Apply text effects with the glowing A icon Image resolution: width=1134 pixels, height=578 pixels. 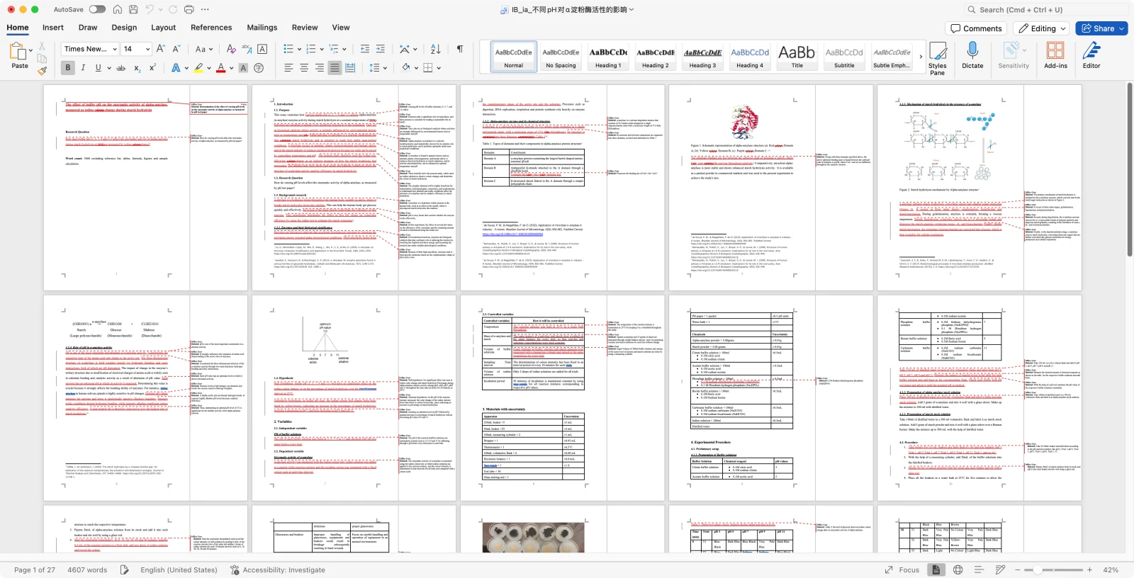(x=176, y=68)
